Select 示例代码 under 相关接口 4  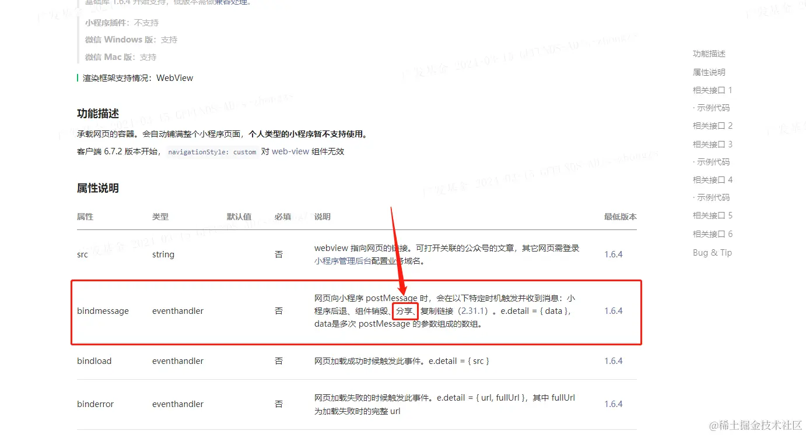(713, 197)
